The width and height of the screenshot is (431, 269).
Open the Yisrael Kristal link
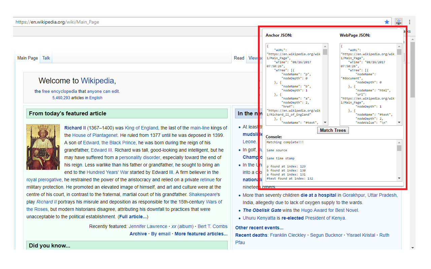click(x=361, y=235)
